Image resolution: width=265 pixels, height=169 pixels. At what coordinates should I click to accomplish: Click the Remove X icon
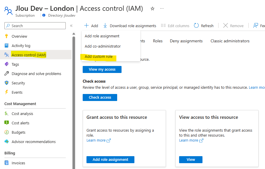[226, 25]
